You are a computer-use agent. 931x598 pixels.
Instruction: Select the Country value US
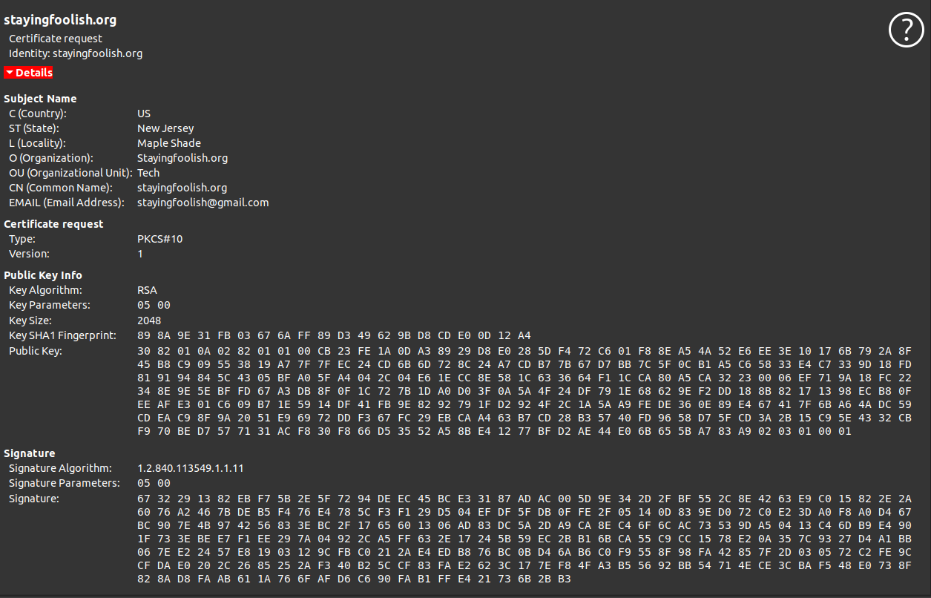tap(144, 114)
